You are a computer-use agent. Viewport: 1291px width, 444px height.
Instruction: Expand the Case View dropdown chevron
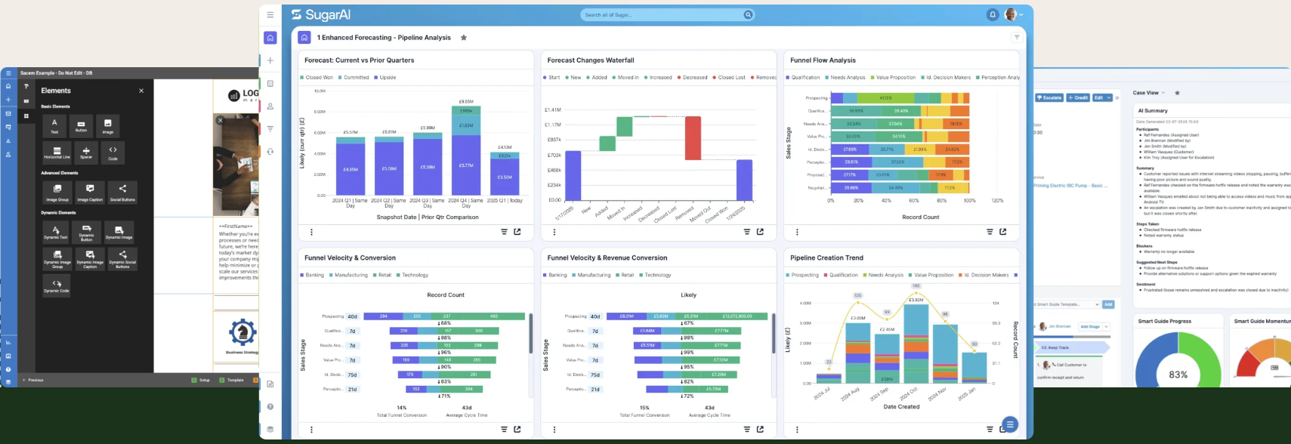(x=1163, y=93)
